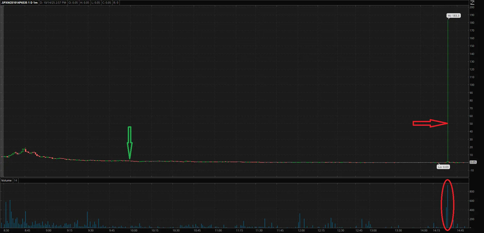Screen dimensions: 484x233
Task: Click the tall green spike candle wick
Action: pyautogui.click(x=448, y=77)
